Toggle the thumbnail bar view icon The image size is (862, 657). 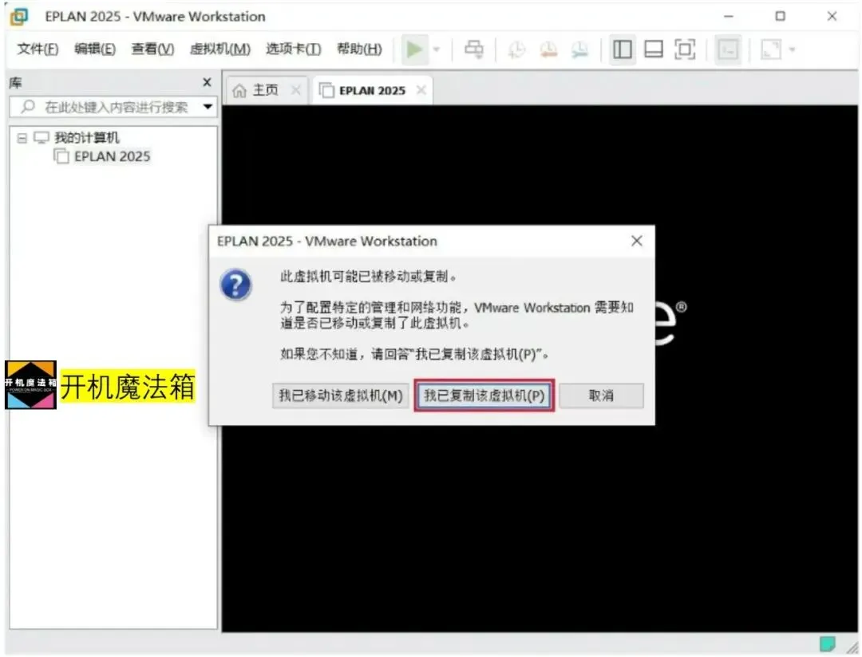(x=654, y=49)
